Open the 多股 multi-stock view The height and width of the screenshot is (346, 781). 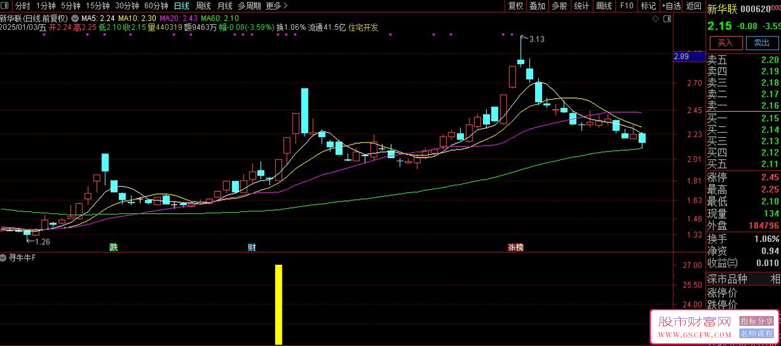tap(559, 6)
